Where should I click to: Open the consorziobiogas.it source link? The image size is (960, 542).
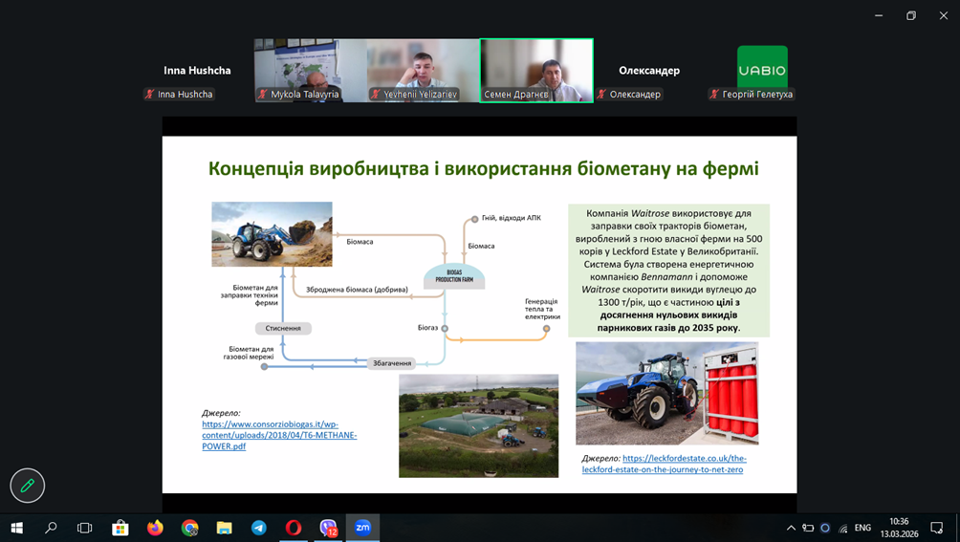278,435
